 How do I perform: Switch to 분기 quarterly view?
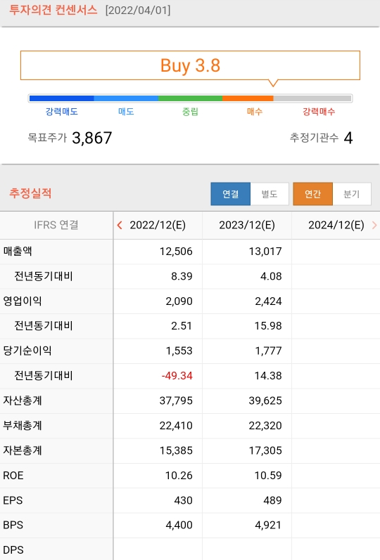point(352,194)
